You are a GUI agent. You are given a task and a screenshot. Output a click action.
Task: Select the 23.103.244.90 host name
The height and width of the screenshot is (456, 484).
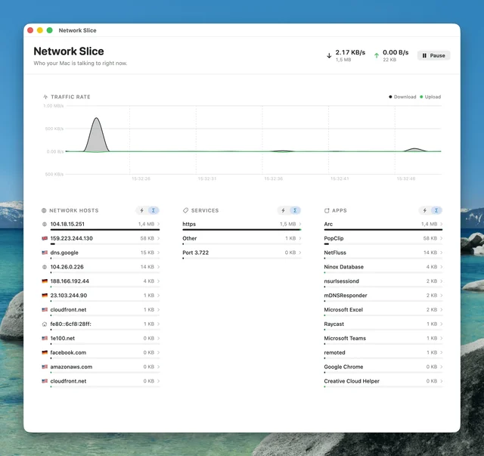(x=69, y=296)
